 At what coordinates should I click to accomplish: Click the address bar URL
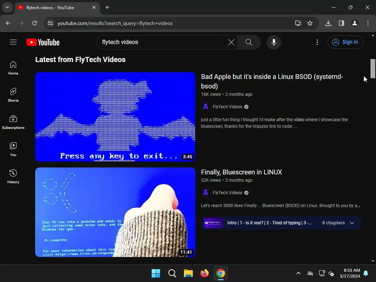(x=115, y=23)
